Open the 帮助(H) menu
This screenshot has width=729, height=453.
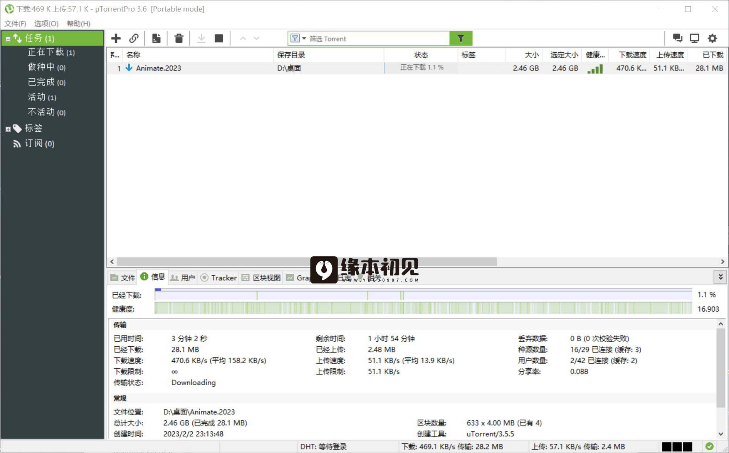tap(79, 23)
